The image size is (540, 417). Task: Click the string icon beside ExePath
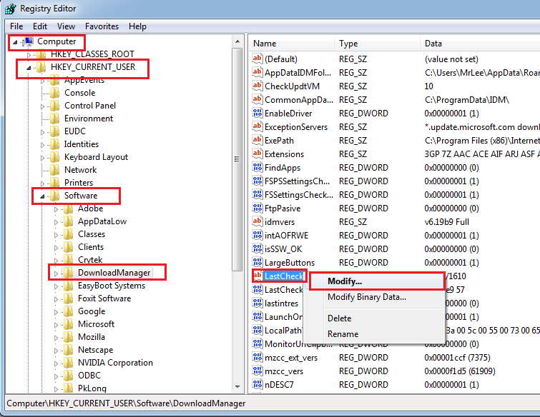click(257, 141)
